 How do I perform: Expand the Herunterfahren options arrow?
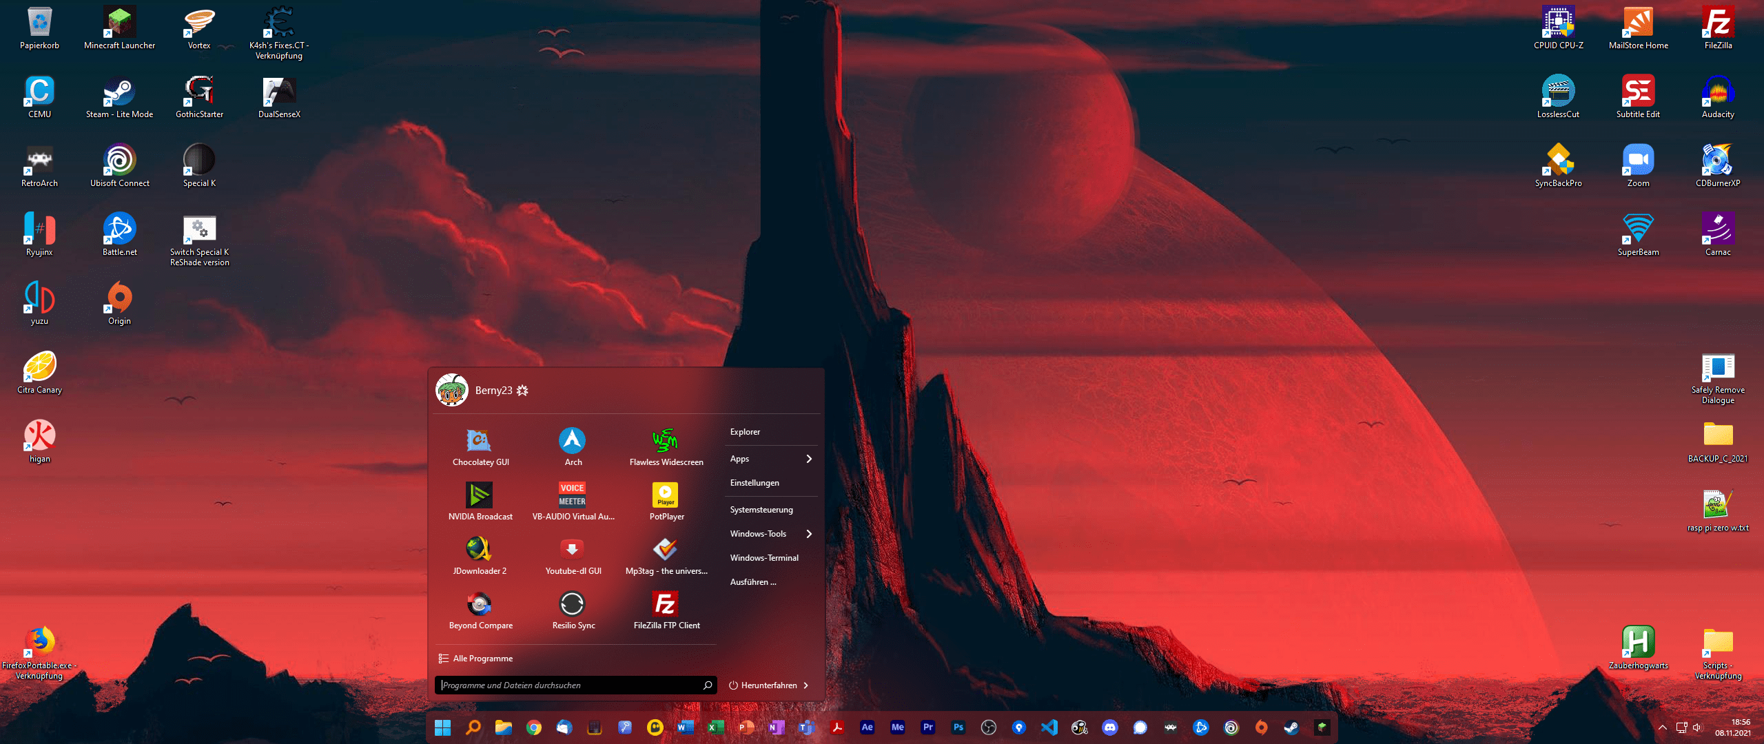[x=806, y=685]
